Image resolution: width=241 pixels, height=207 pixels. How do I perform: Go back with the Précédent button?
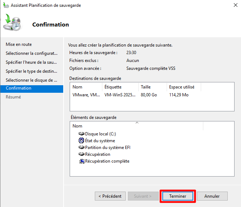[x=110, y=196]
